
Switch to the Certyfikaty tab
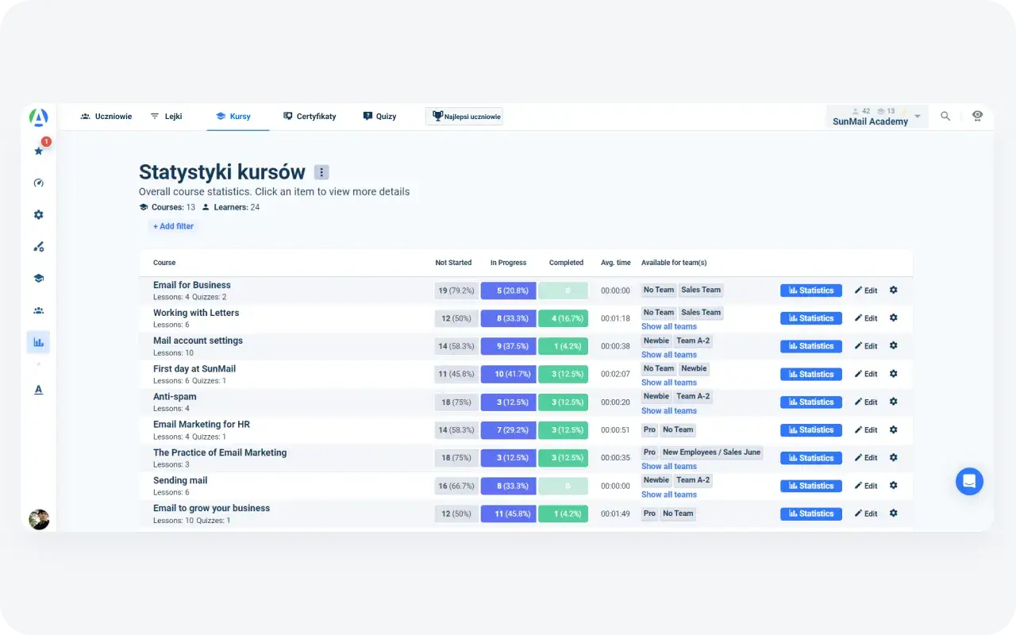[x=310, y=116]
